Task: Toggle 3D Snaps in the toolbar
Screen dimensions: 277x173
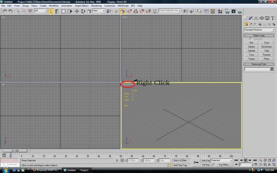Action: point(129,11)
